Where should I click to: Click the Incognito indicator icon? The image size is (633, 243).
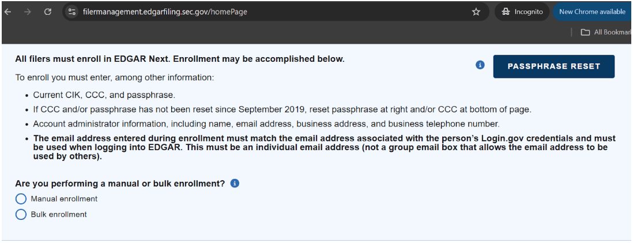(506, 12)
